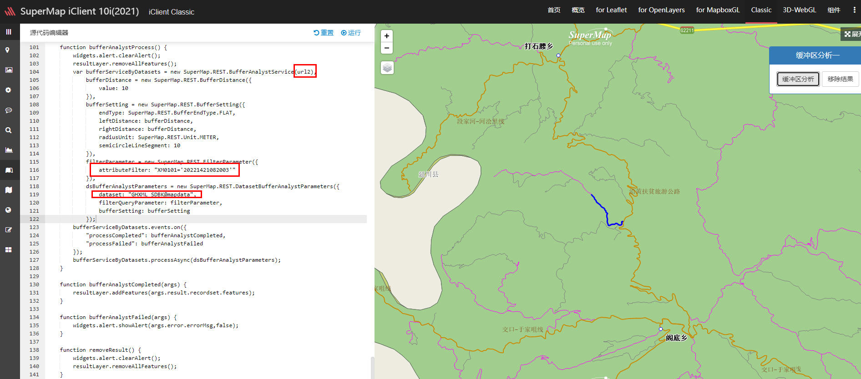Open the map layer switcher
Screen dimensions: 861x379
point(387,68)
